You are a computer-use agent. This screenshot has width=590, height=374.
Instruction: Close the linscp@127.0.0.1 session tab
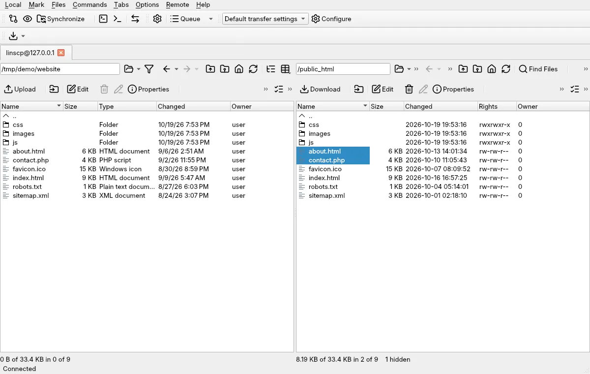[x=61, y=53]
